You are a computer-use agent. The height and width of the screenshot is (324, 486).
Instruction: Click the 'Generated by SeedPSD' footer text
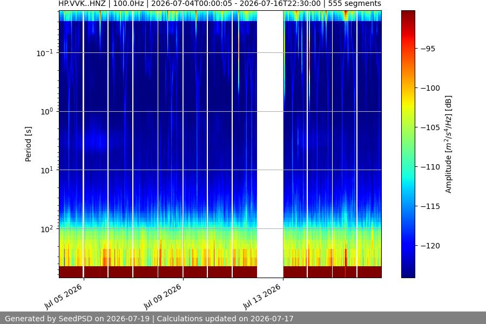pyautogui.click(x=149, y=319)
